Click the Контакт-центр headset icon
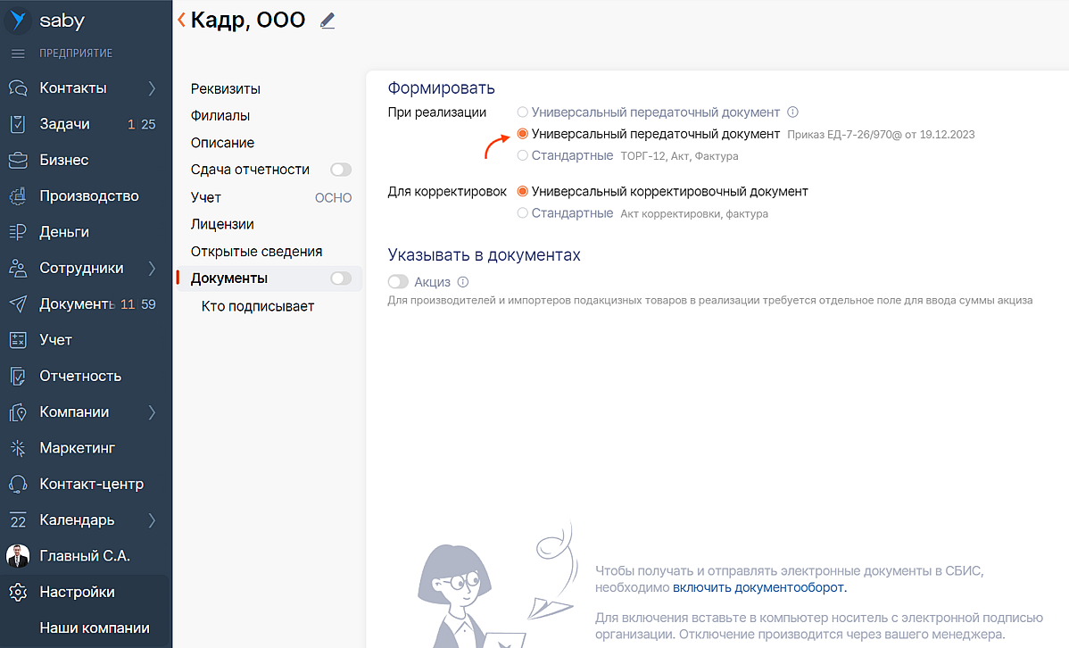 [x=18, y=484]
